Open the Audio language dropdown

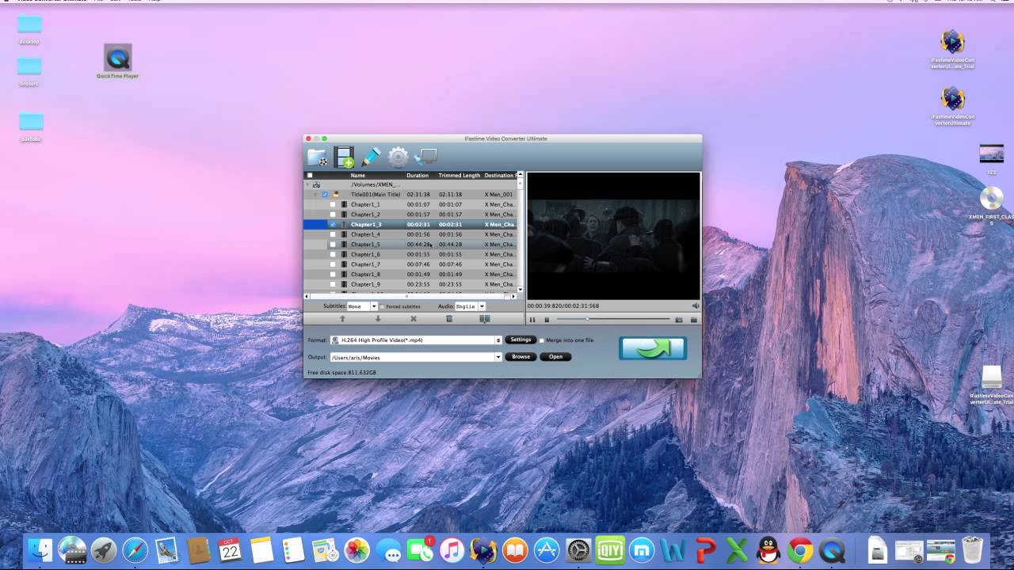[470, 306]
